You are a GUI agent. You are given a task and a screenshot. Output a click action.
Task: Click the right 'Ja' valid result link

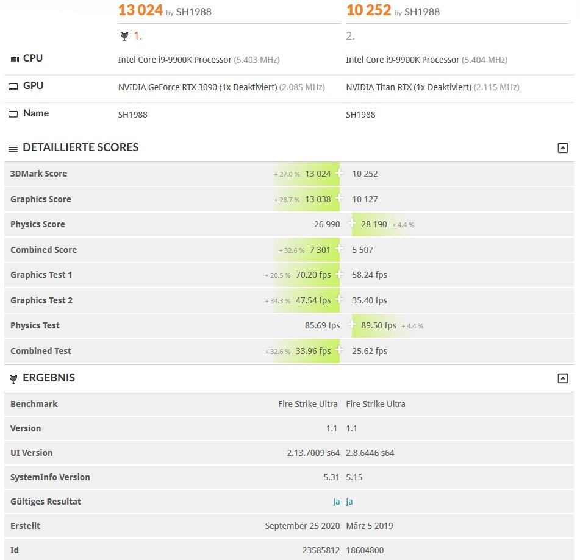coord(349,502)
